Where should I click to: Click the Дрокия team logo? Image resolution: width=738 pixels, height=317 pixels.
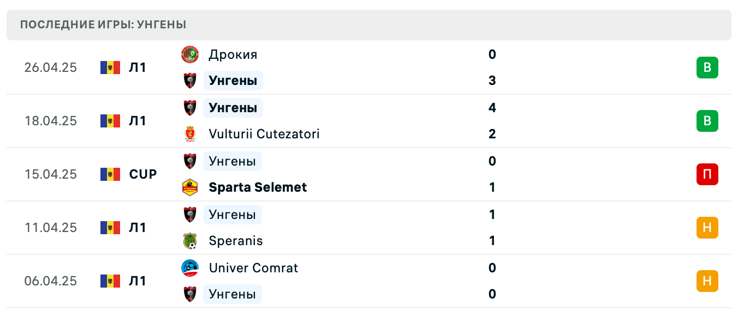[x=189, y=54]
